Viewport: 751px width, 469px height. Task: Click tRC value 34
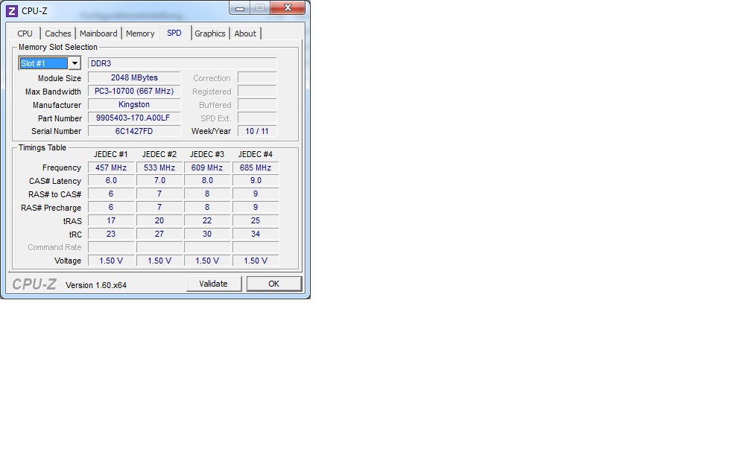pos(256,234)
